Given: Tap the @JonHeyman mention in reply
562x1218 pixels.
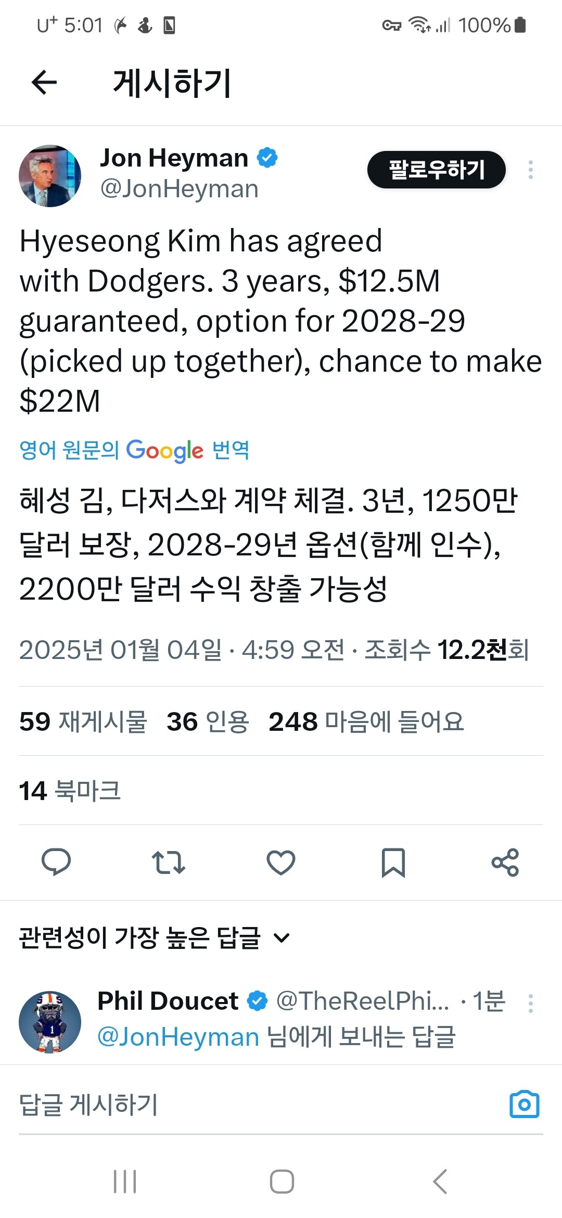Looking at the screenshot, I should [178, 1036].
